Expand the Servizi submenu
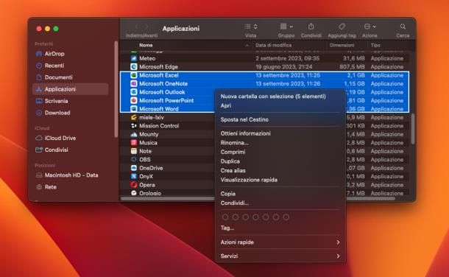 click(x=280, y=256)
